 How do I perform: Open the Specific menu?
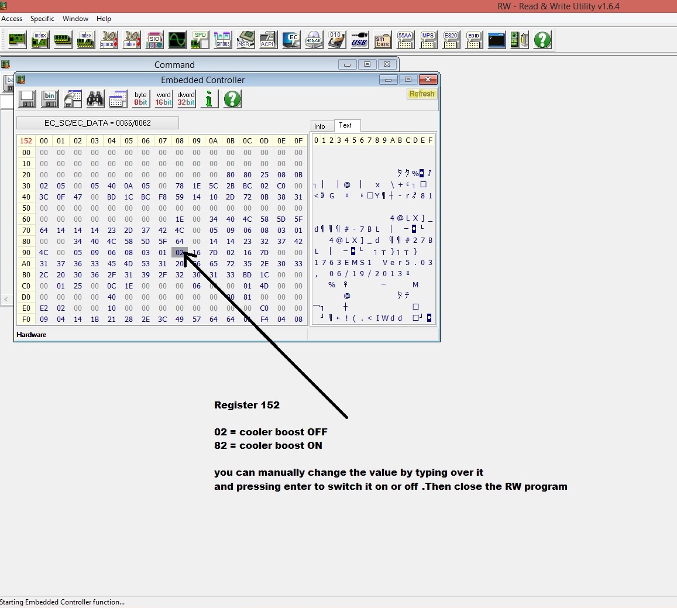tap(42, 19)
